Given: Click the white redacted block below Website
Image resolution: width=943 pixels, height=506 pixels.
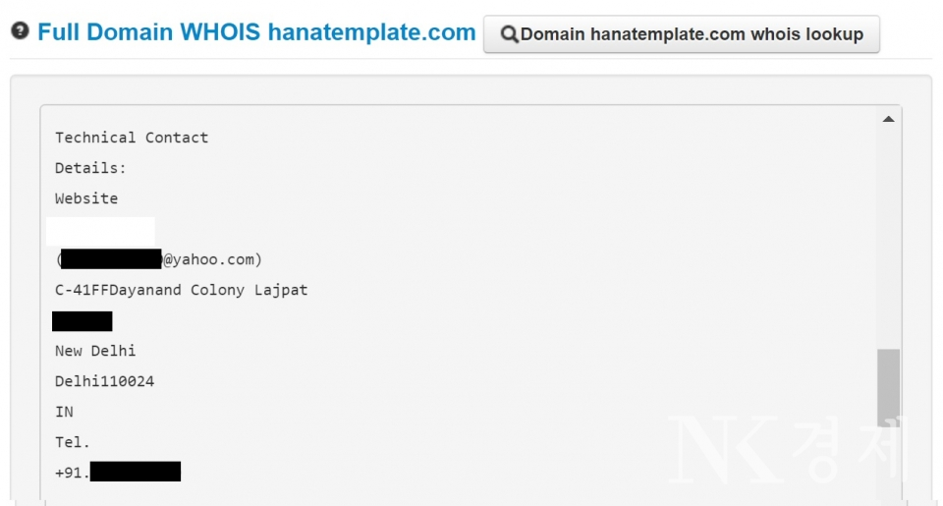Looking at the screenshot, I should pos(100,231).
